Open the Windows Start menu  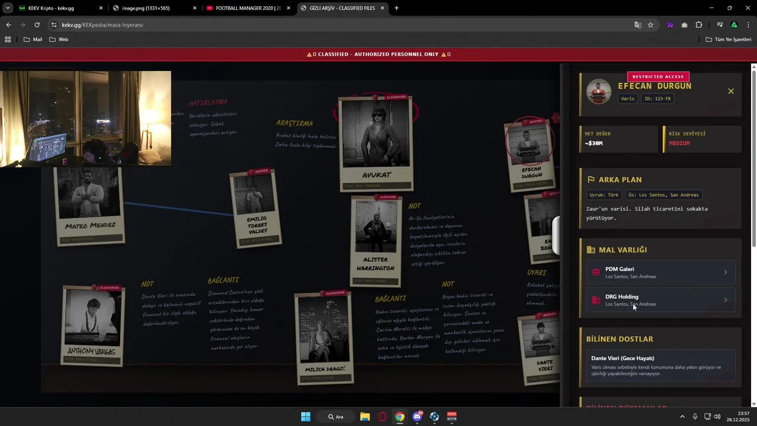pyautogui.click(x=306, y=417)
